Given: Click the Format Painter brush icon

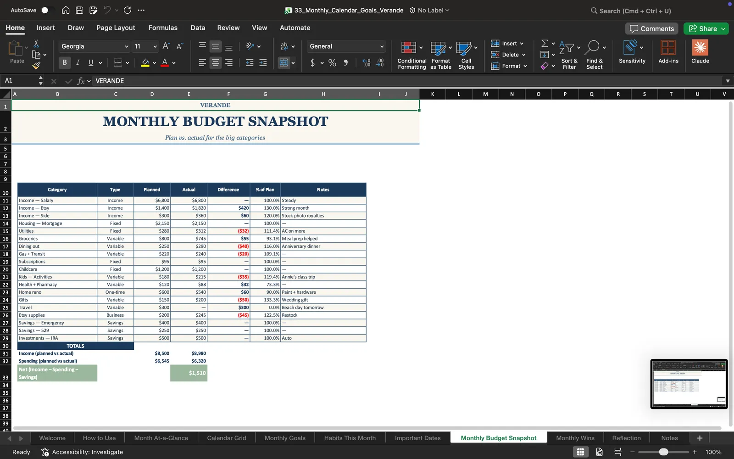Looking at the screenshot, I should [36, 66].
